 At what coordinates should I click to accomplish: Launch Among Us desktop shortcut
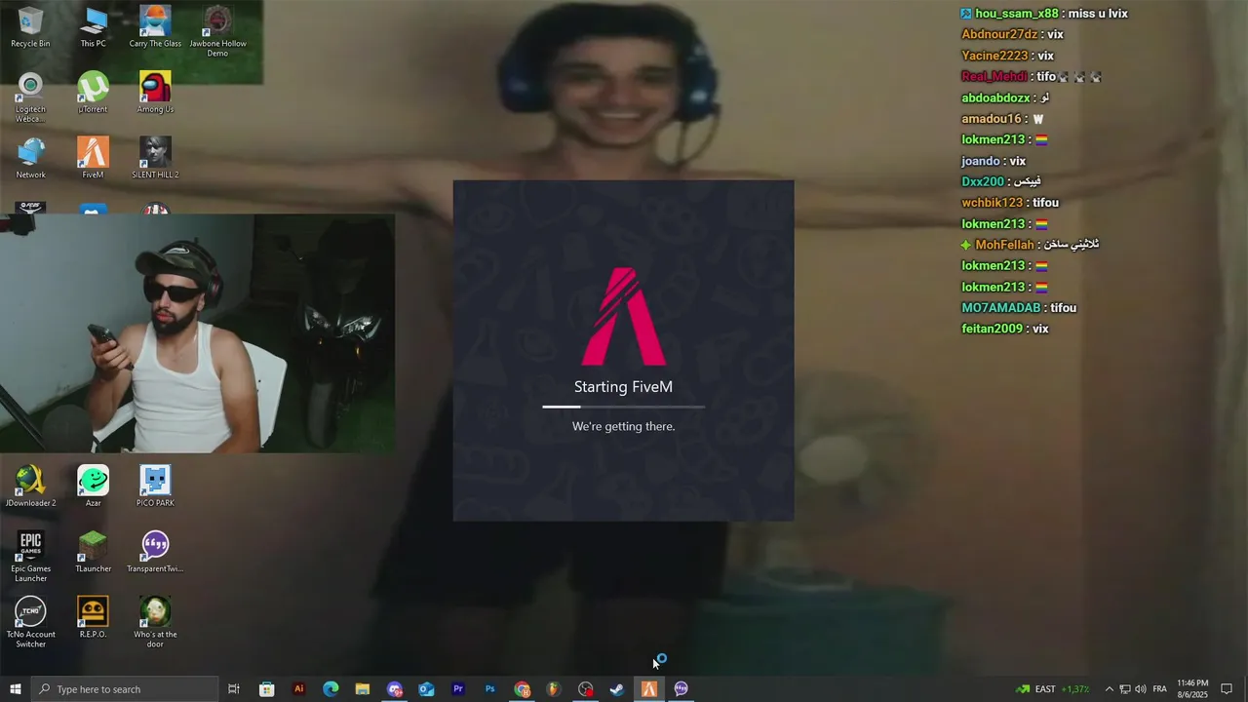(x=155, y=93)
